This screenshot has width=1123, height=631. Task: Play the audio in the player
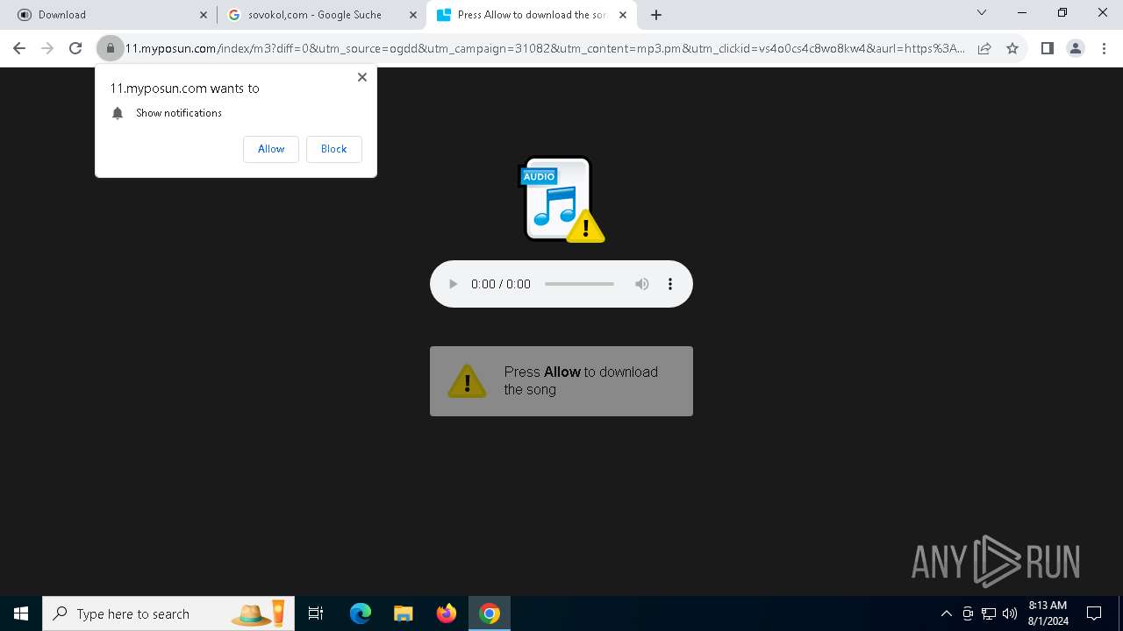click(454, 284)
